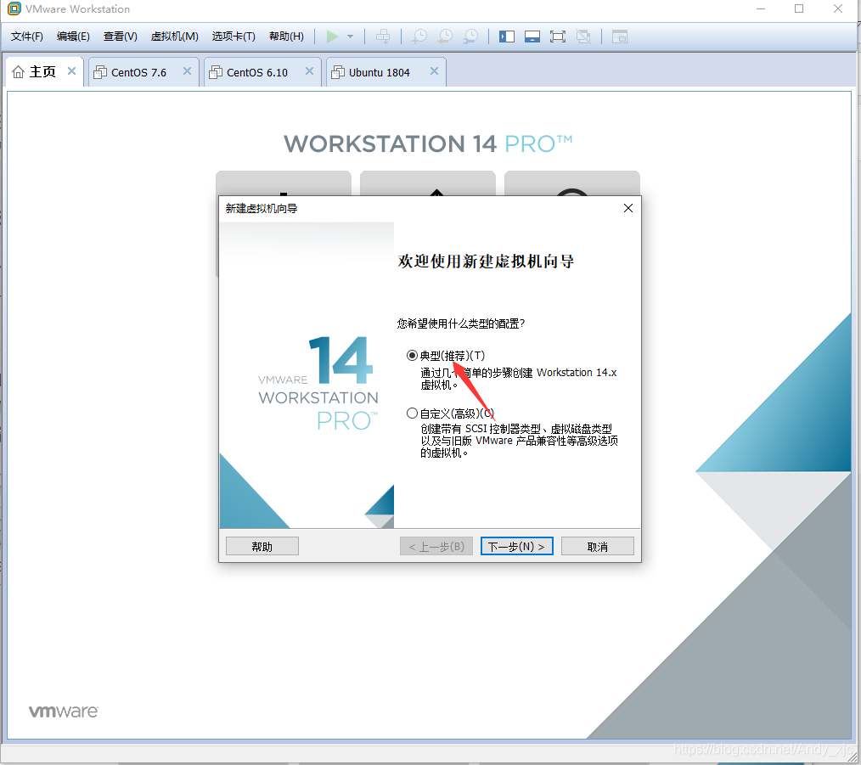This screenshot has width=861, height=765.
Task: Open the 查看(V) menu
Action: click(x=121, y=37)
